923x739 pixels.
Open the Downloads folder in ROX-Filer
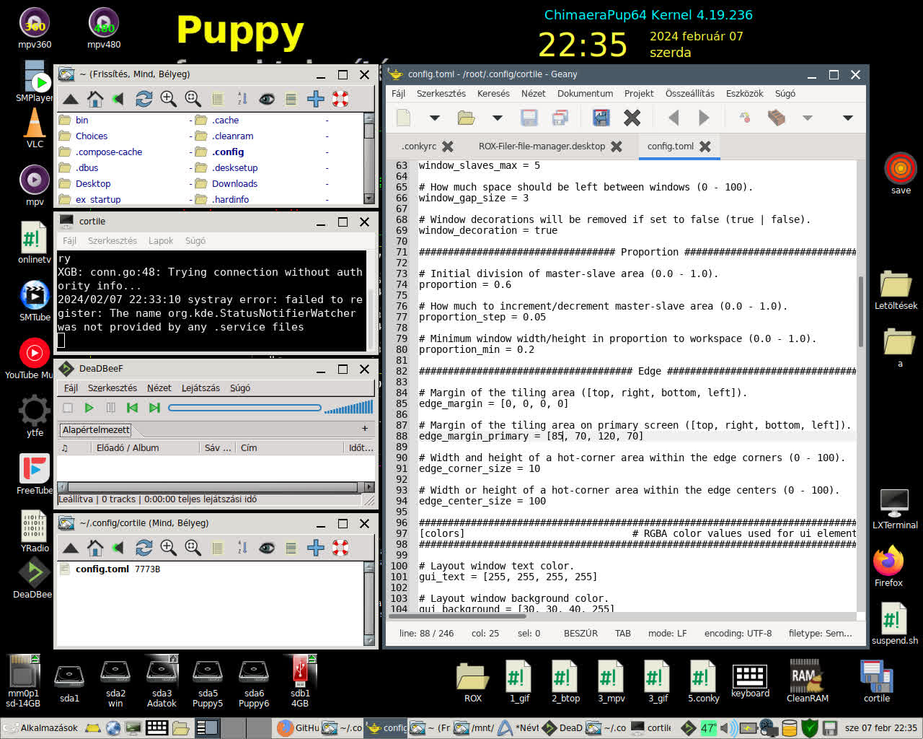pyautogui.click(x=234, y=184)
